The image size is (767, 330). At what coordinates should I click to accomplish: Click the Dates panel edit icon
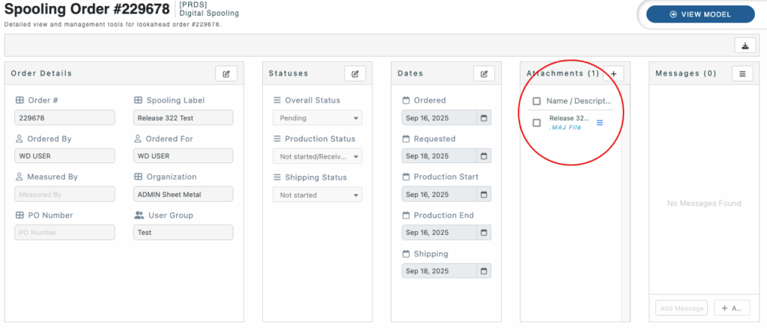click(x=484, y=73)
